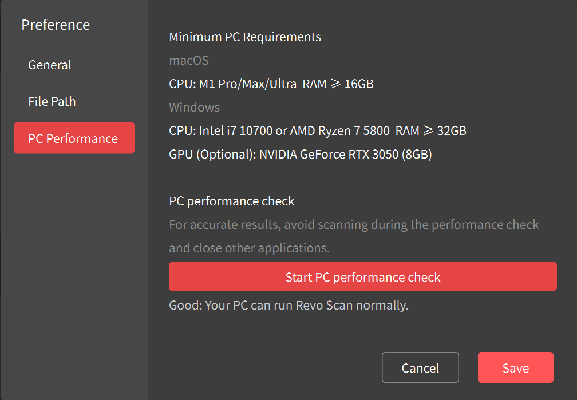Start the PC performance check

click(362, 276)
